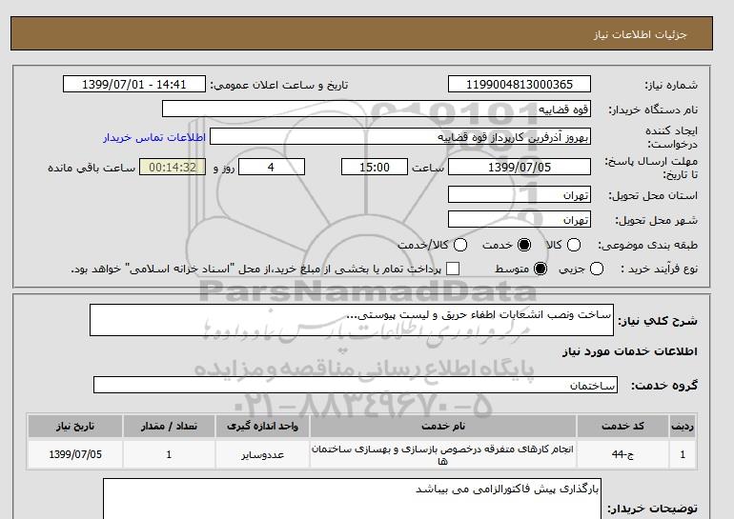Click the service name cell انجام کارهای متفرقه
Viewport: 734px width, 519px height.
pyautogui.click(x=443, y=454)
